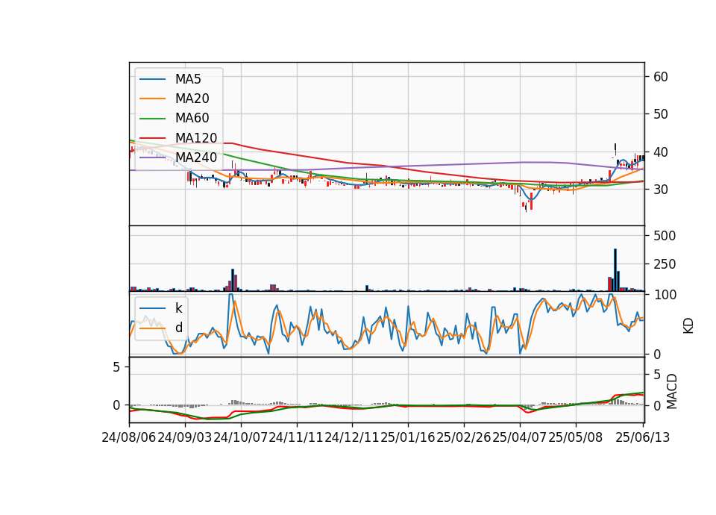Click the 0 tick on left MACD axis
The image size is (716, 515).
pos(116,405)
